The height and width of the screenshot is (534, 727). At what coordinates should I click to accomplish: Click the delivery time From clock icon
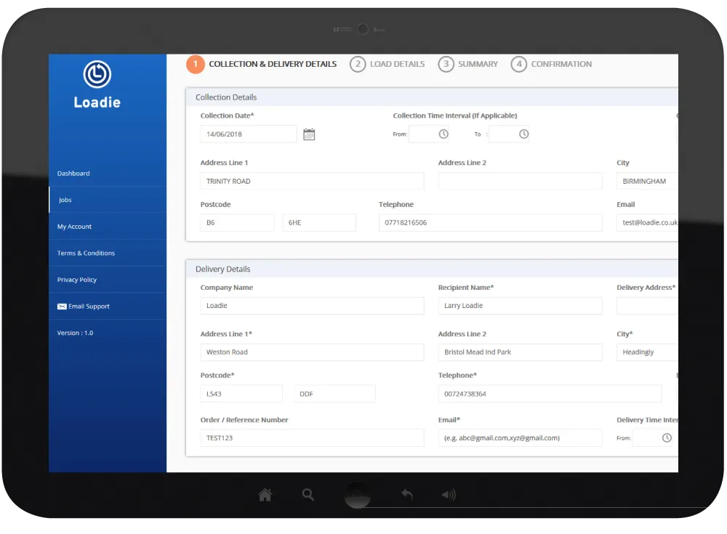pos(667,437)
